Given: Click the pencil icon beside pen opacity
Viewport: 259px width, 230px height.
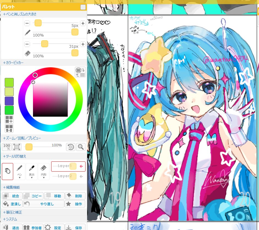Looking at the screenshot, I should 27,32.
